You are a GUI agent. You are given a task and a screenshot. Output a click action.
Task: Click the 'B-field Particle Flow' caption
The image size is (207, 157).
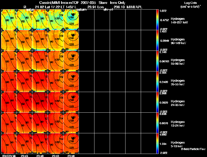[x=193, y=149]
